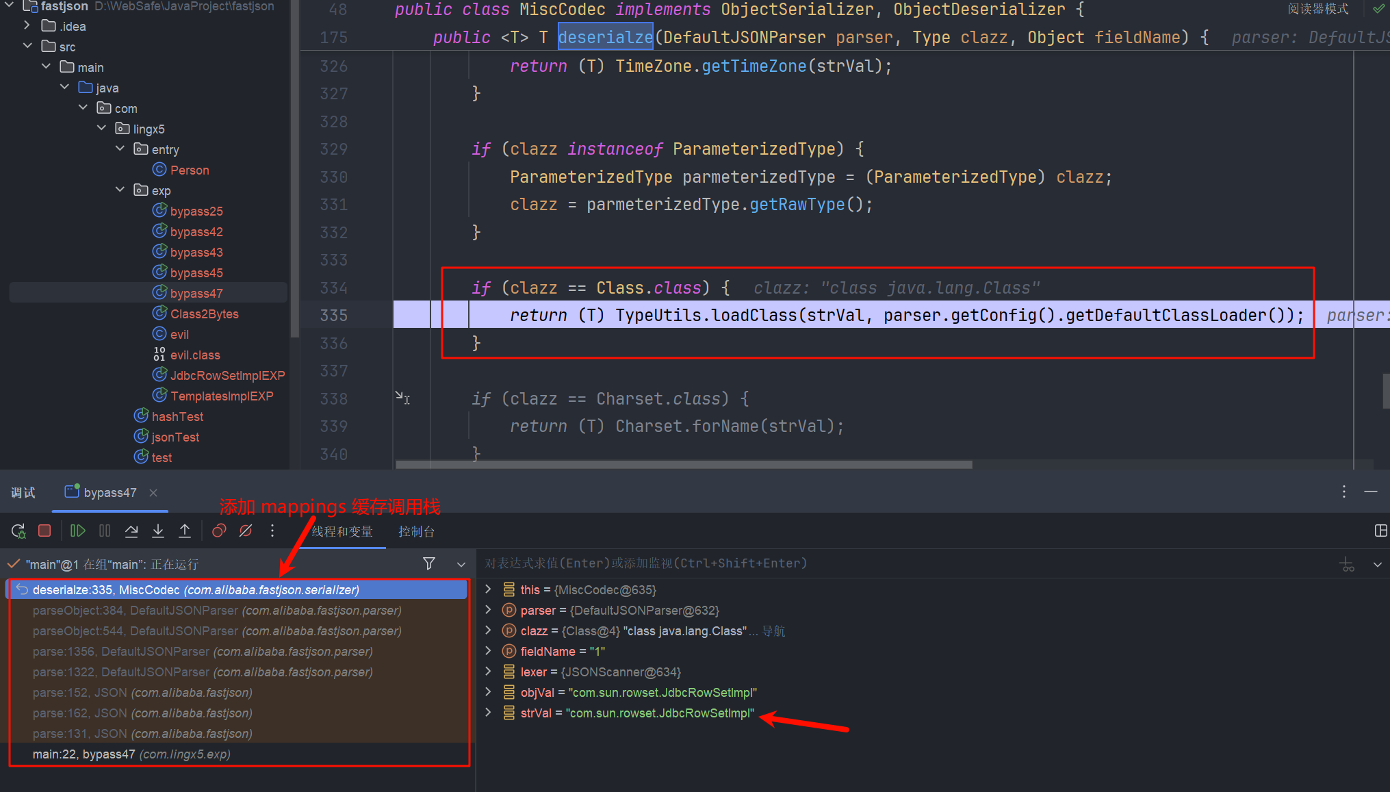This screenshot has width=1390, height=792.
Task: Toggle debug layout settings icon
Action: 1380,531
